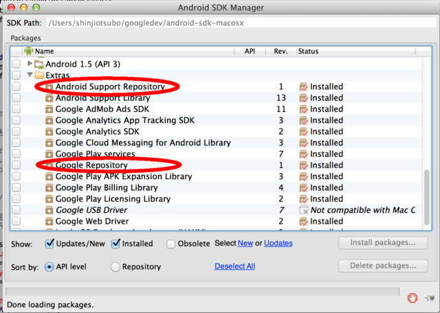Viewport: 440px width, 313px height.
Task: Select the Google Analytics App Tracking SDK row
Action: click(216, 121)
